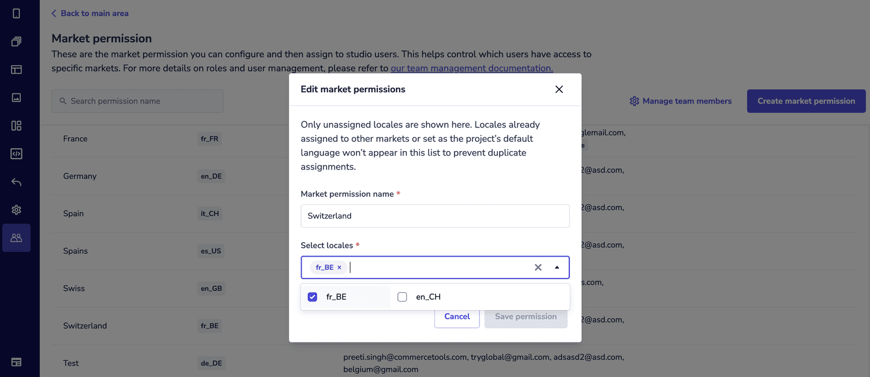Viewport: 870px width, 377px height.
Task: Open the layout templates sidebar icon
Action: click(x=16, y=69)
